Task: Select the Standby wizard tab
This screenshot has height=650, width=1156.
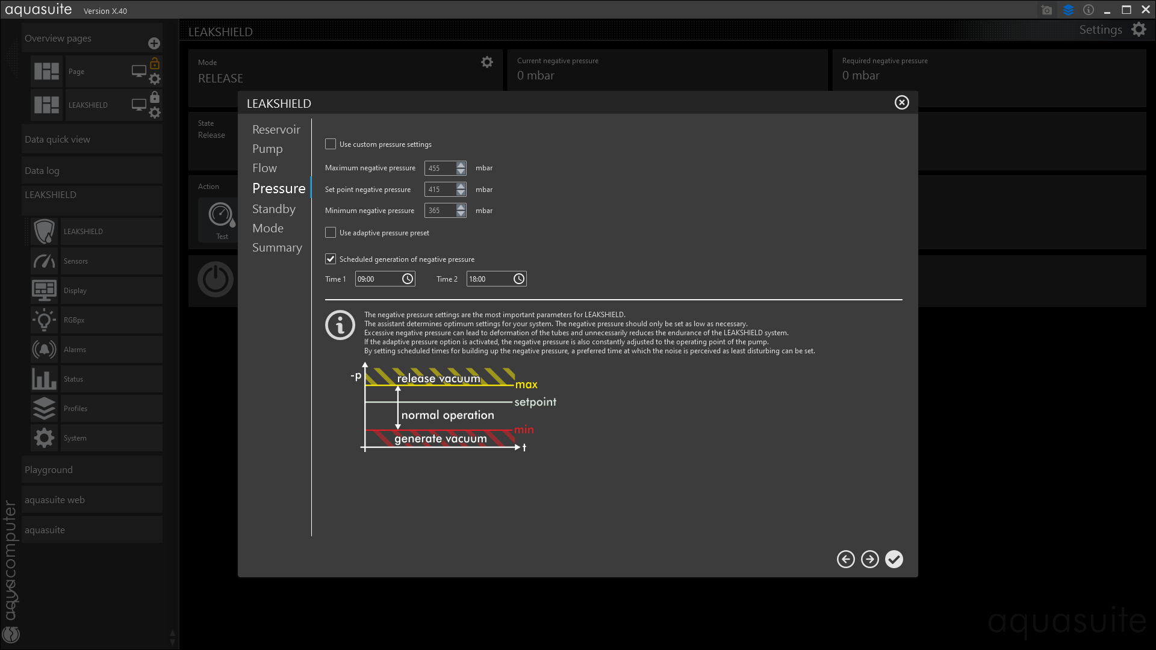Action: (274, 209)
